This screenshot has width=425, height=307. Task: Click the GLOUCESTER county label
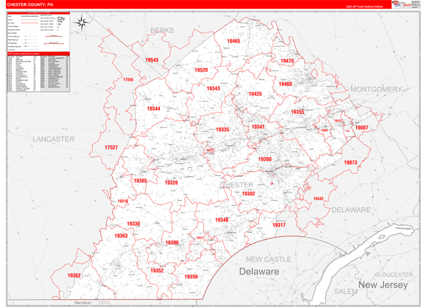click(x=392, y=274)
